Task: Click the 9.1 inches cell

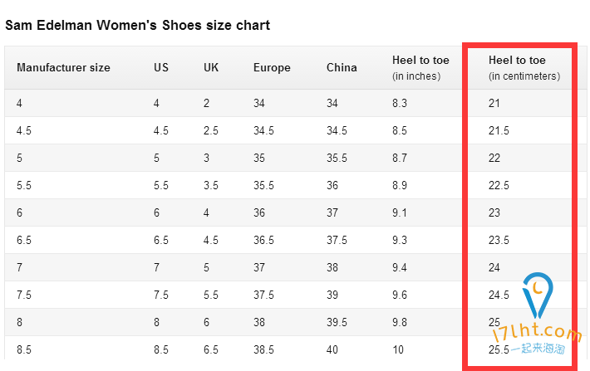Action: coord(399,213)
